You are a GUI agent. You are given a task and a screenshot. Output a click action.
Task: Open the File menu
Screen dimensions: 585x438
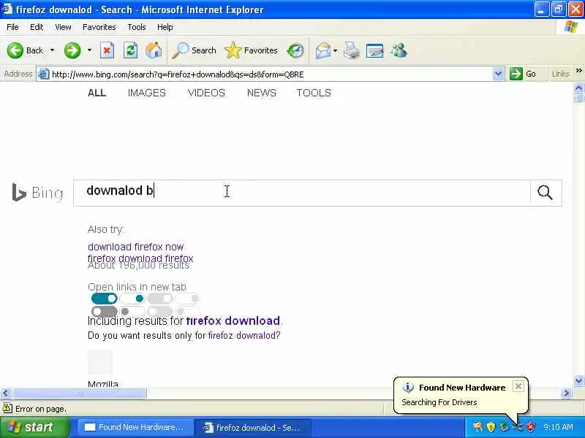tap(12, 27)
